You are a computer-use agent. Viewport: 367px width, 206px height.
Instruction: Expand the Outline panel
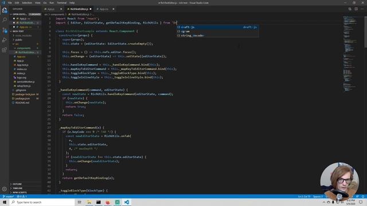pyautogui.click(x=25, y=184)
